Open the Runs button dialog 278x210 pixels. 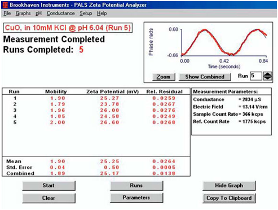coord(136,186)
